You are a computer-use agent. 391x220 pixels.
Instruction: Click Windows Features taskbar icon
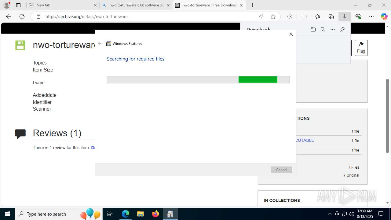(170, 214)
